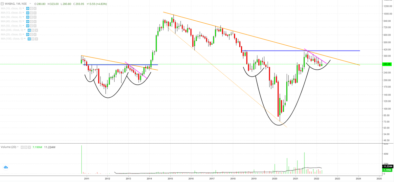
Task: Expand dropdown arrow of MA (30, close, 0)
Action: click(23, 17)
